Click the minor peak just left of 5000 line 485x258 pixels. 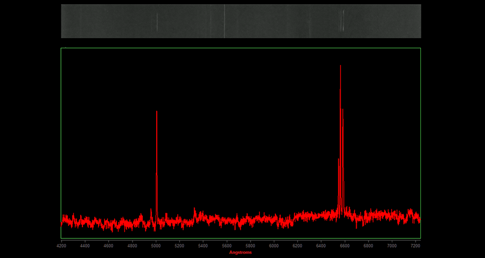(151, 210)
